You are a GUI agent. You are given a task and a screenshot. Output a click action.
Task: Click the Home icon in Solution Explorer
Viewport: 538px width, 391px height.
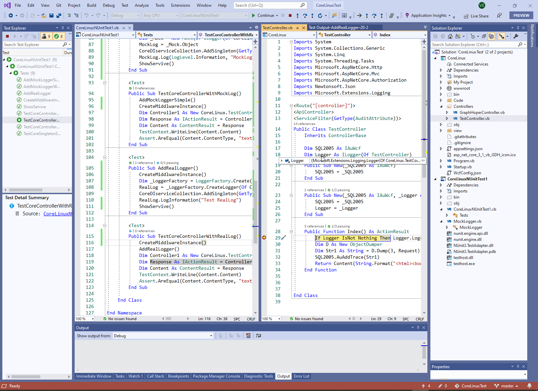click(450, 36)
